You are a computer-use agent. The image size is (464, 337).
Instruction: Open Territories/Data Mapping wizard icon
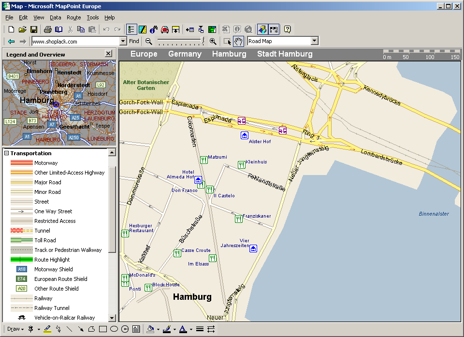(x=142, y=29)
